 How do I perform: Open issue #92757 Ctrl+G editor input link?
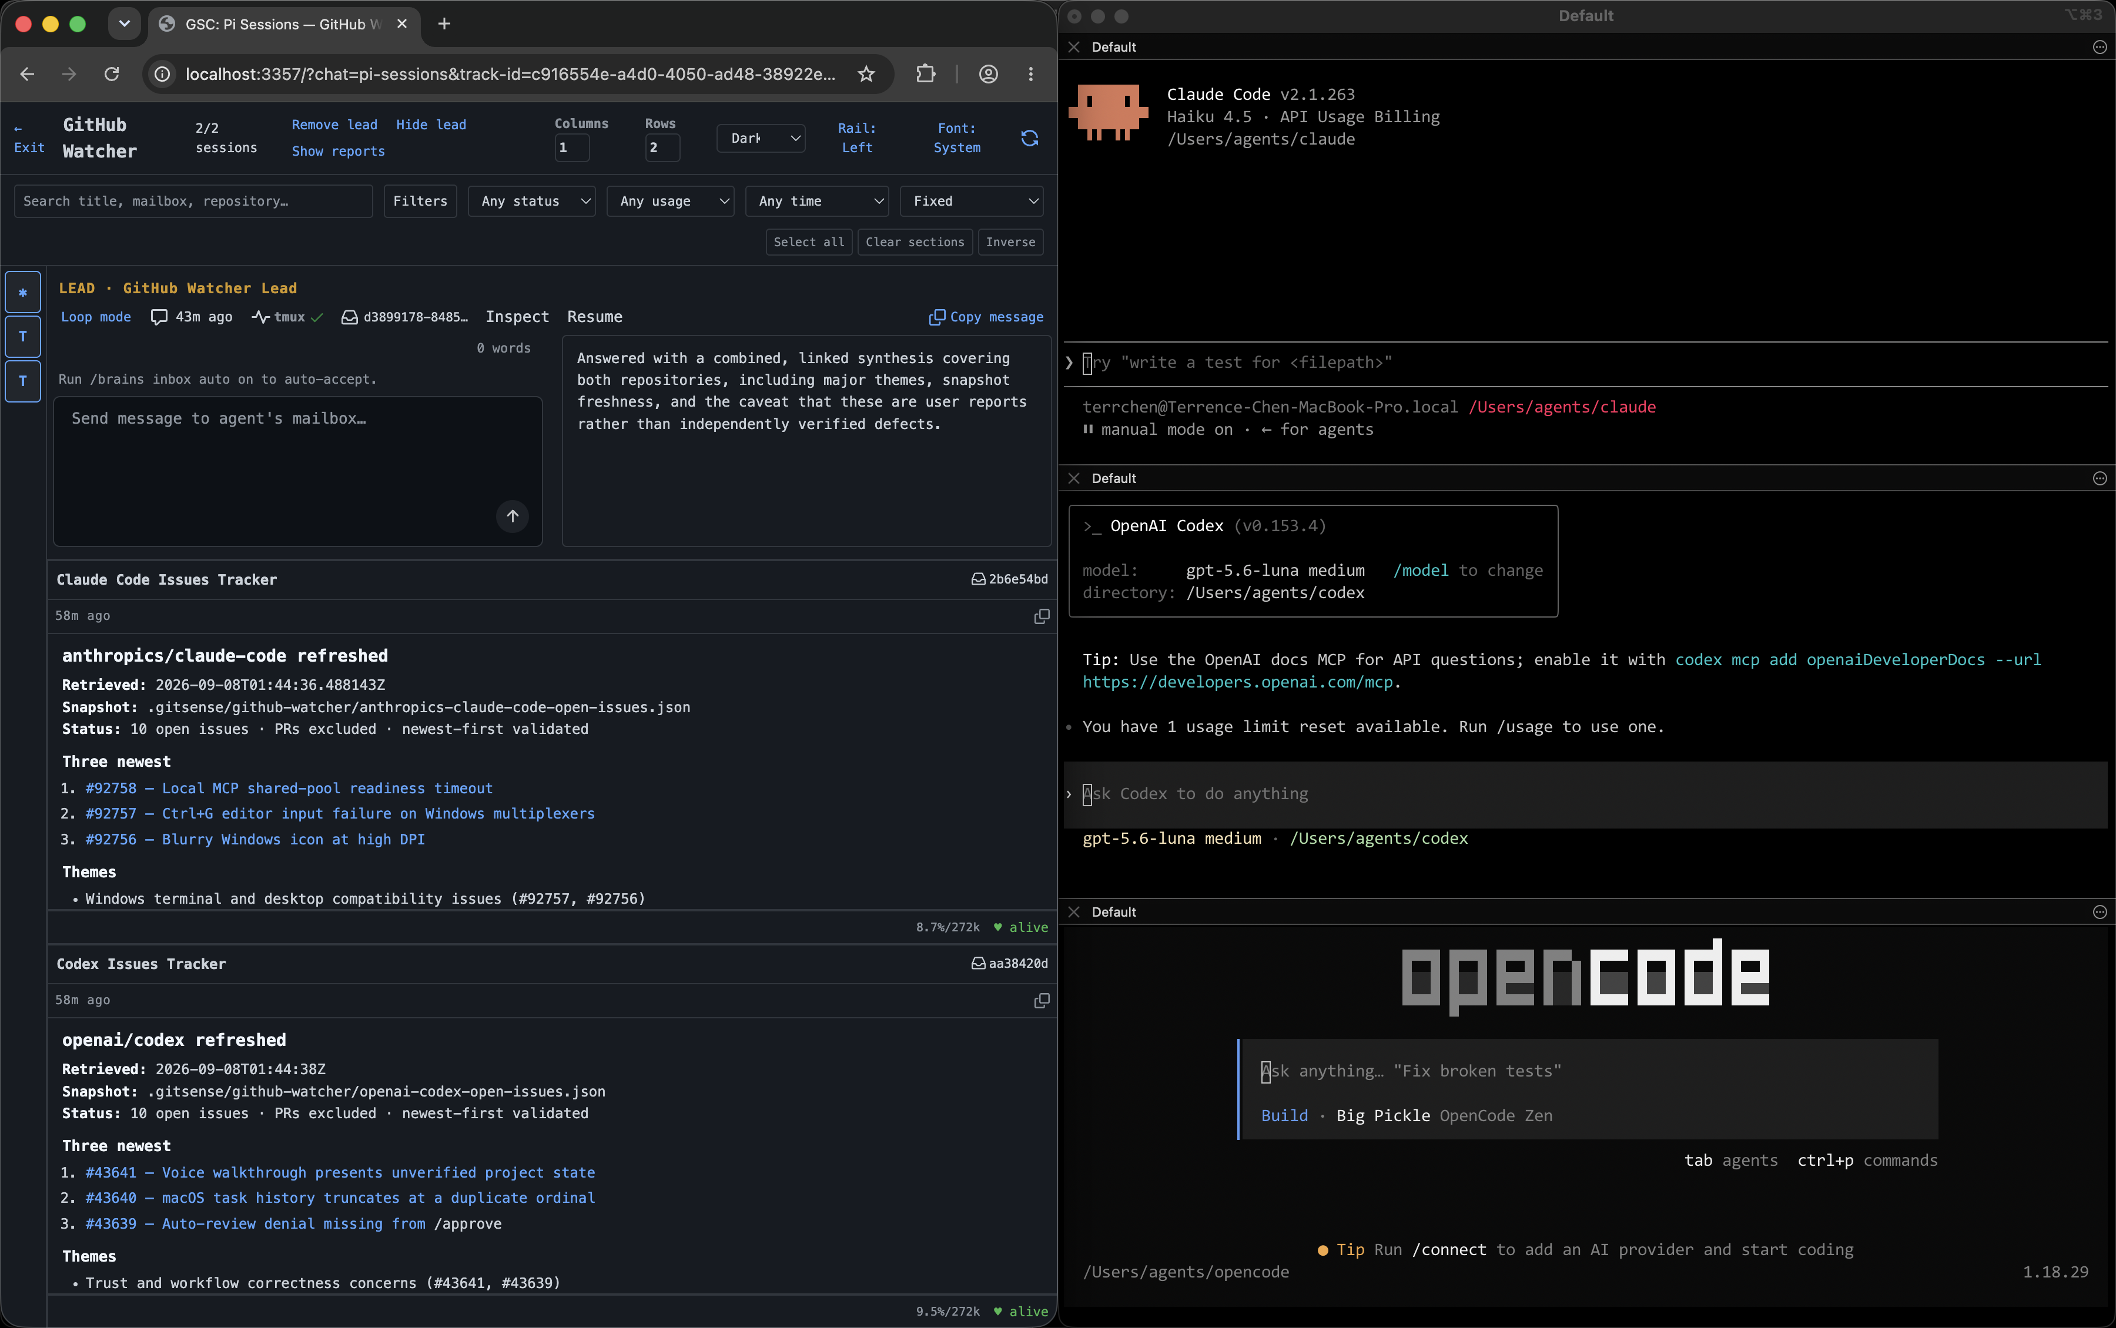pos(340,814)
